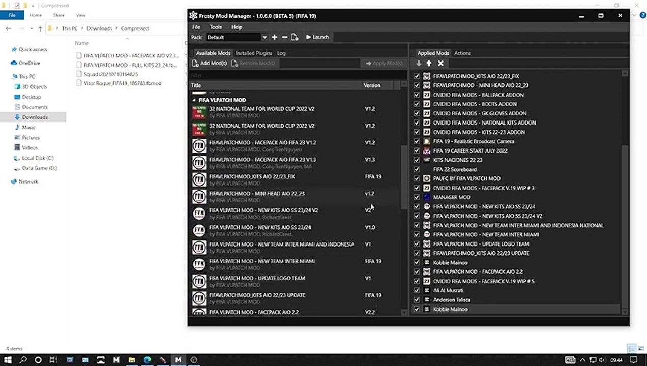
Task: Click the NEW KITS AIO SS 23/24 V2 available mod icon
Action: (199, 213)
